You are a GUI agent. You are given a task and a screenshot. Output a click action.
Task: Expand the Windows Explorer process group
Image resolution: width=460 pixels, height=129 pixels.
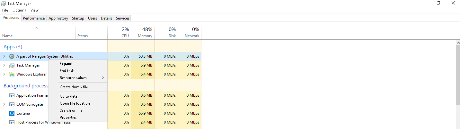click(4, 74)
